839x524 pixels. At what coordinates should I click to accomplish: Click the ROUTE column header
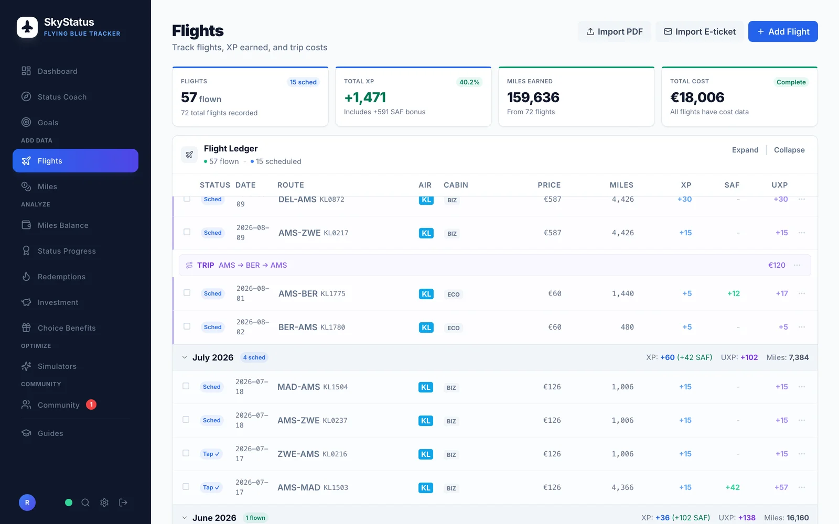click(291, 185)
